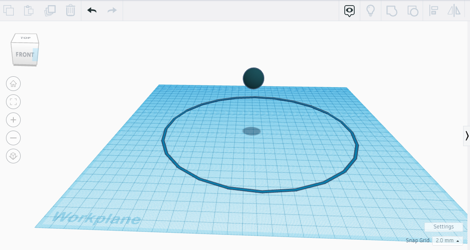Open the workplane Settings button
The height and width of the screenshot is (250, 470).
point(443,227)
